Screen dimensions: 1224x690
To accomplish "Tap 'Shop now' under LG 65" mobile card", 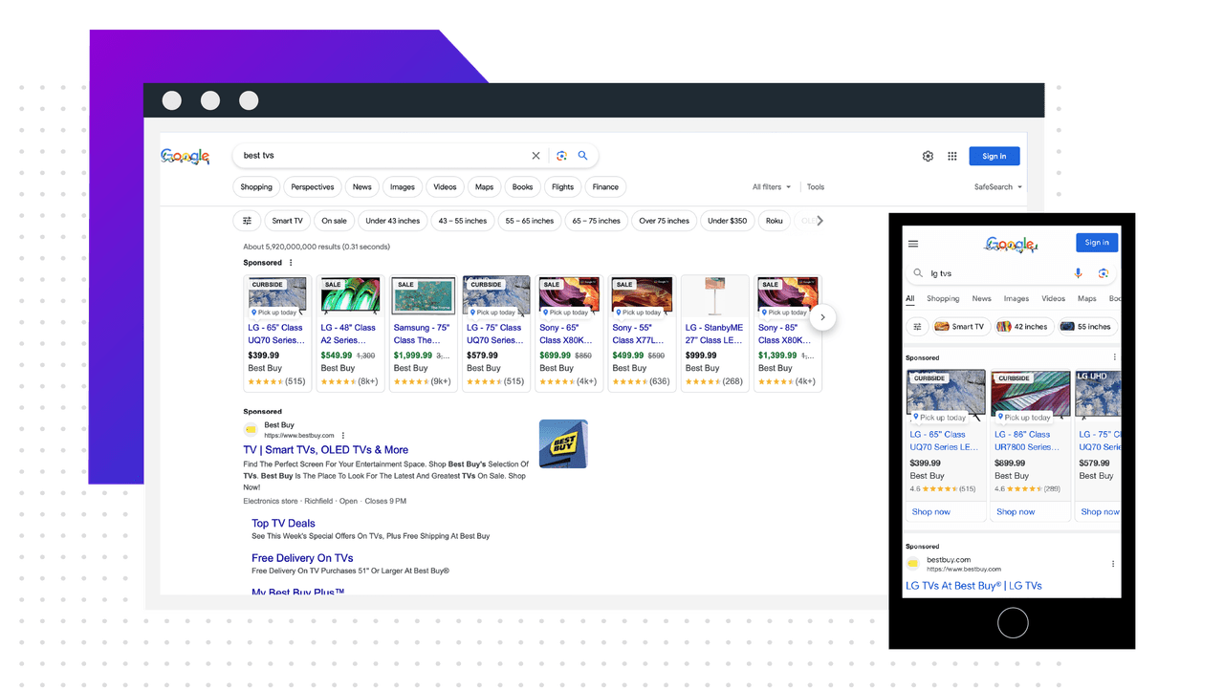I will (x=930, y=512).
